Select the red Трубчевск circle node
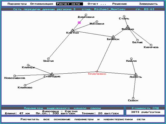166x124 pixels. (97, 72)
